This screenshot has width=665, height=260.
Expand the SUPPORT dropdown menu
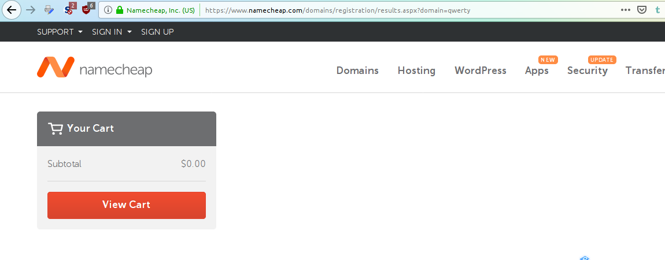point(60,32)
